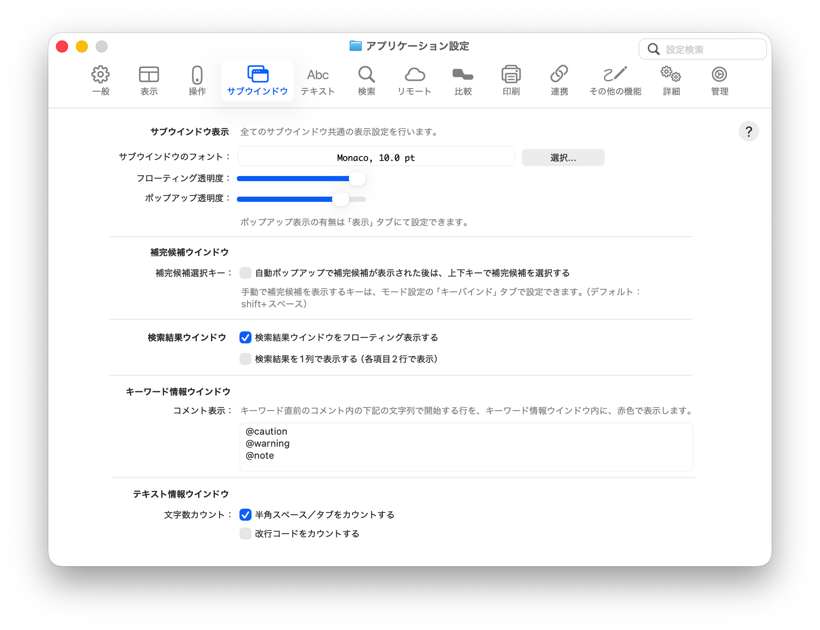Switch to the 表示 display pane icon

tap(149, 75)
